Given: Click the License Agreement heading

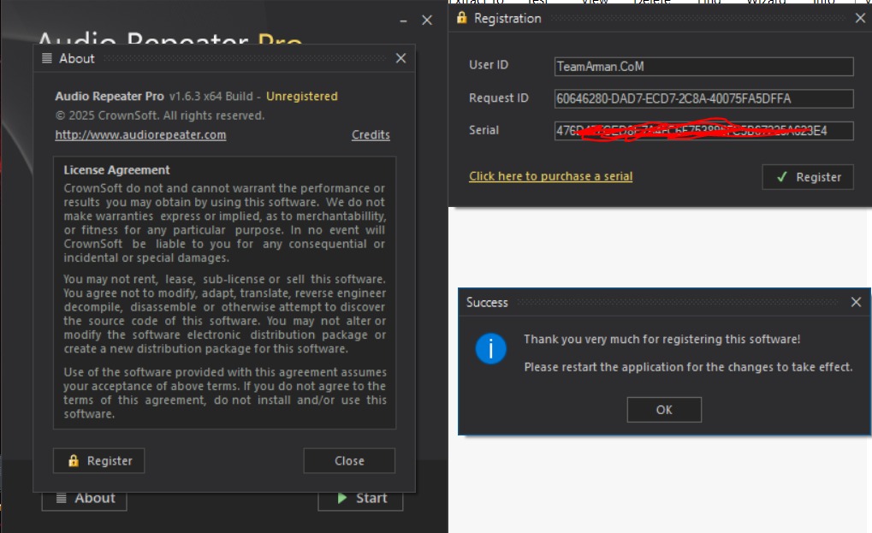Looking at the screenshot, I should [x=116, y=170].
